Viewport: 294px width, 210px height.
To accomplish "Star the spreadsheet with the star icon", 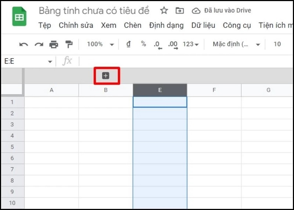I will (x=164, y=11).
